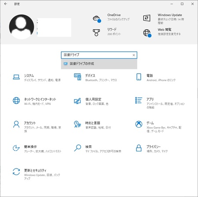This screenshot has height=197, width=198.
Task: Open the ゲーム Xbox icon
Action: pyautogui.click(x=139, y=124)
